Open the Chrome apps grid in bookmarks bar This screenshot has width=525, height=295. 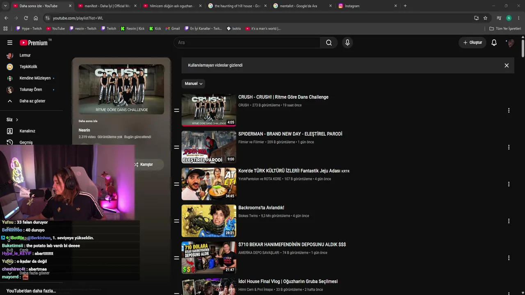click(x=5, y=29)
